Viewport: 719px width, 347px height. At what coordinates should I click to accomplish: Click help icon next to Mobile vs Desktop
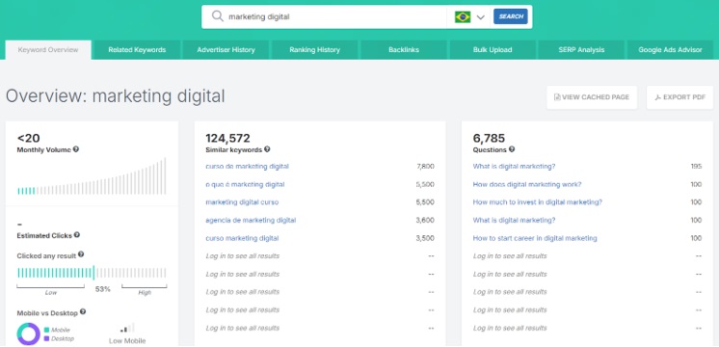pos(83,311)
